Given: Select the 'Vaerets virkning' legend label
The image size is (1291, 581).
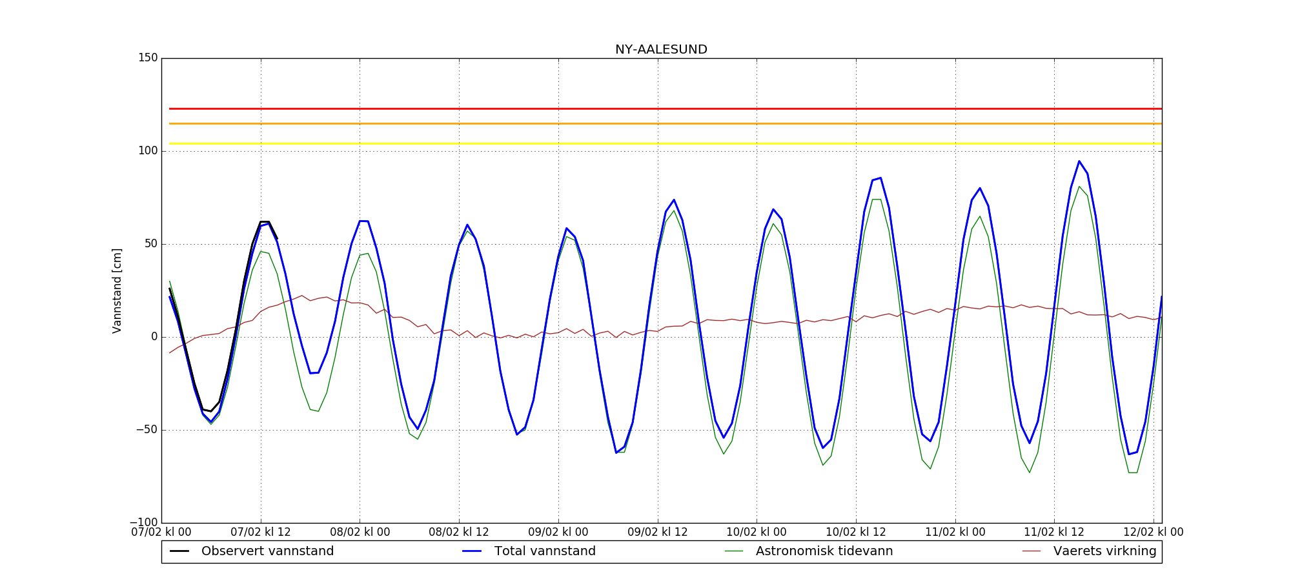Looking at the screenshot, I should tap(1104, 551).
